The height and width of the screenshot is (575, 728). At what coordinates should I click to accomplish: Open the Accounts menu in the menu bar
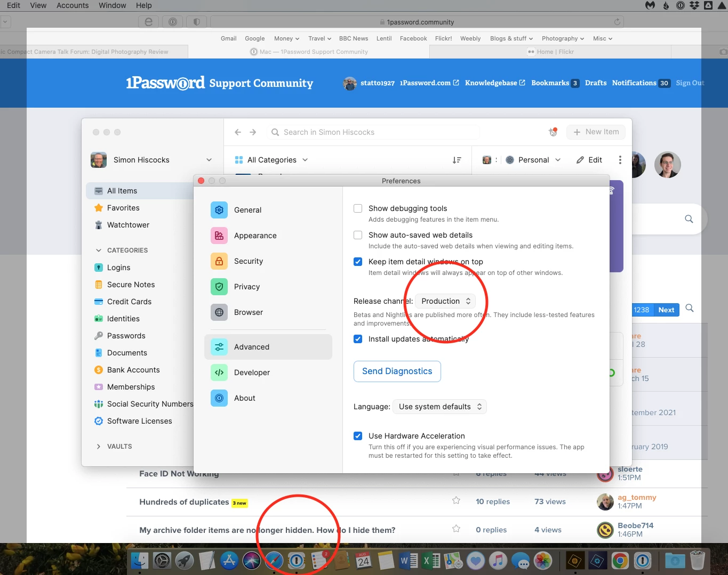click(x=73, y=5)
